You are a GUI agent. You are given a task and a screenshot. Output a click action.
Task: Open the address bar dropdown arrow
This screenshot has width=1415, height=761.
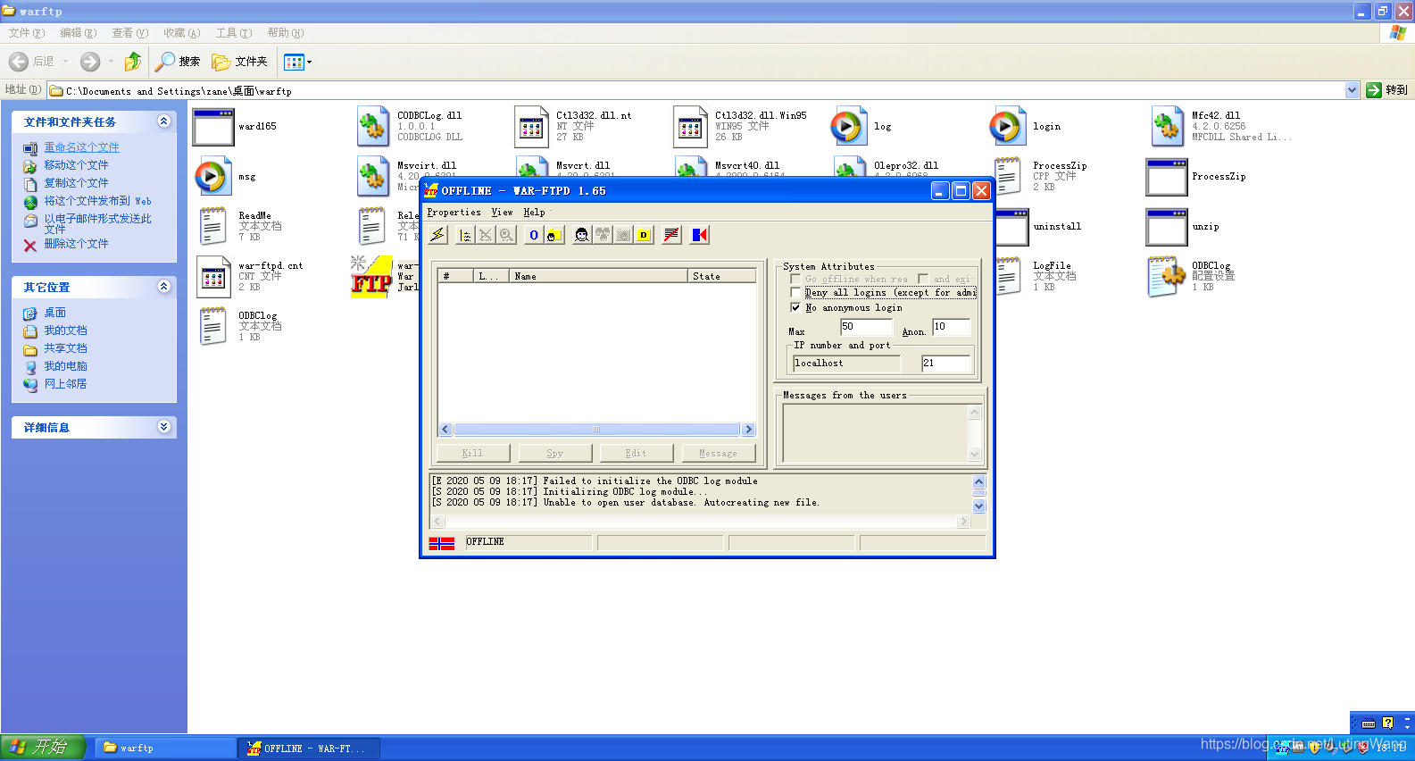[x=1352, y=90]
